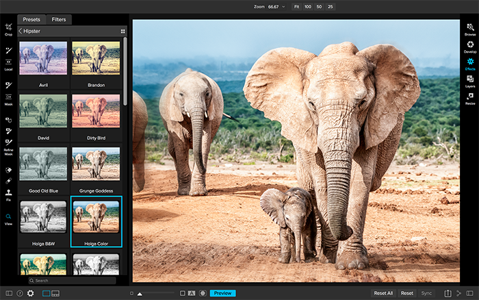The width and height of the screenshot is (479, 300).
Task: Switch to the Filters tab
Action: point(59,20)
